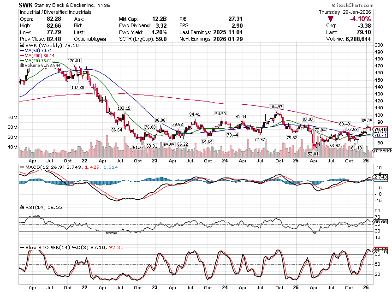Click the 52.01 low price label

click(x=313, y=153)
